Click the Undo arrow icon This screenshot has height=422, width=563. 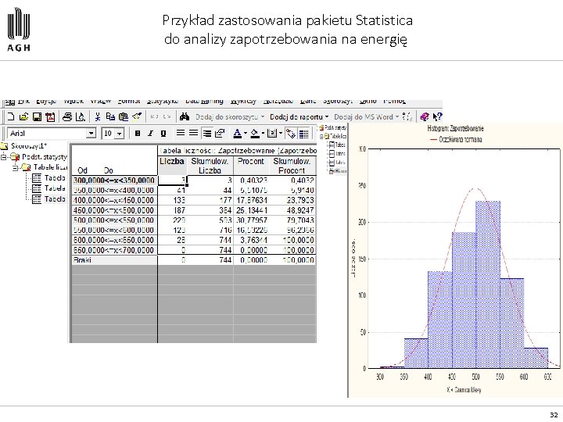pos(154,116)
